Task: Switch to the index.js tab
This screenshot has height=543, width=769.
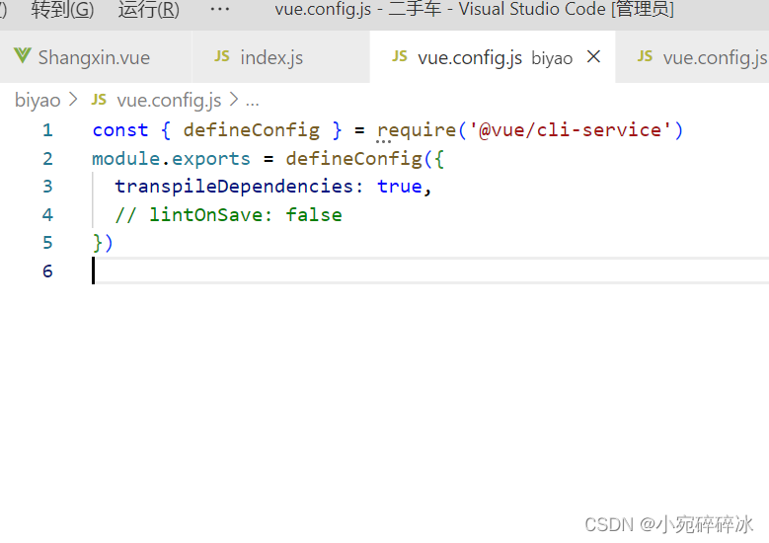Action: (280, 57)
